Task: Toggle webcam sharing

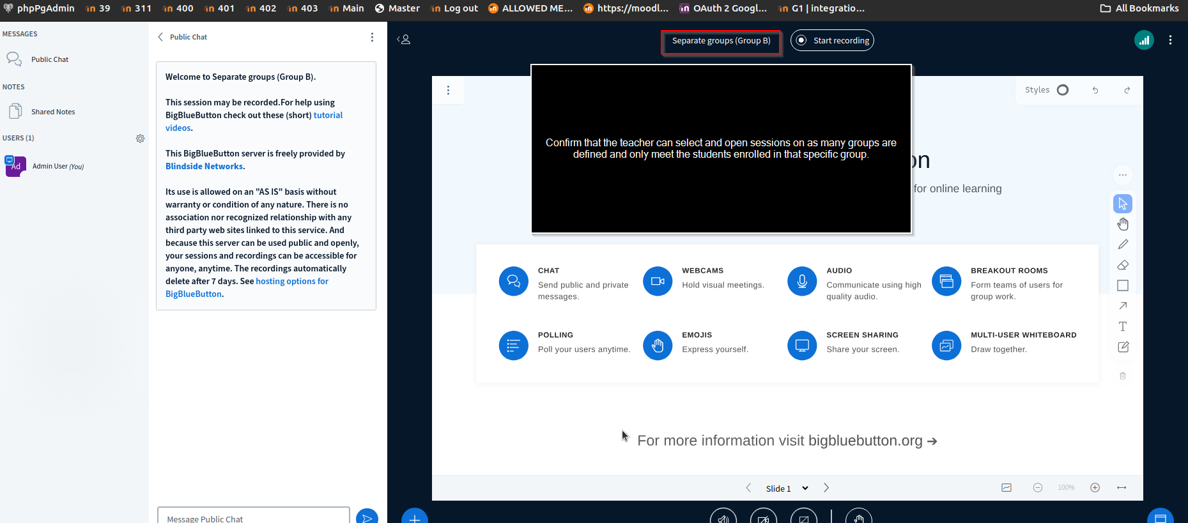Action: [764, 516]
